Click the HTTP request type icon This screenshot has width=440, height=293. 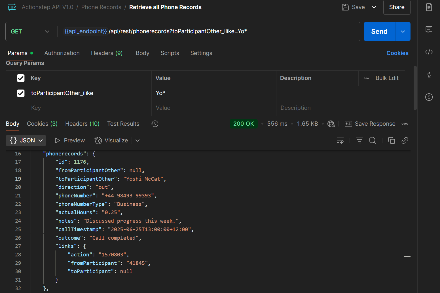point(12,7)
